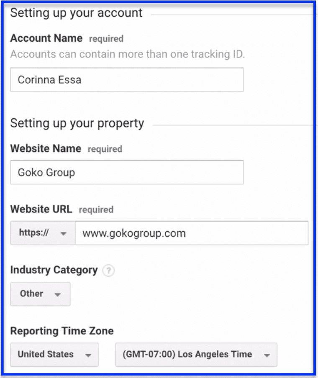Screen dimensions: 318x378
Task: Click the bold Account Name label
Action: (46, 38)
